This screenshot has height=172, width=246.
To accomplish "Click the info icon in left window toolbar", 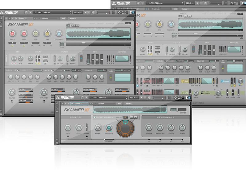I will click(93, 12).
